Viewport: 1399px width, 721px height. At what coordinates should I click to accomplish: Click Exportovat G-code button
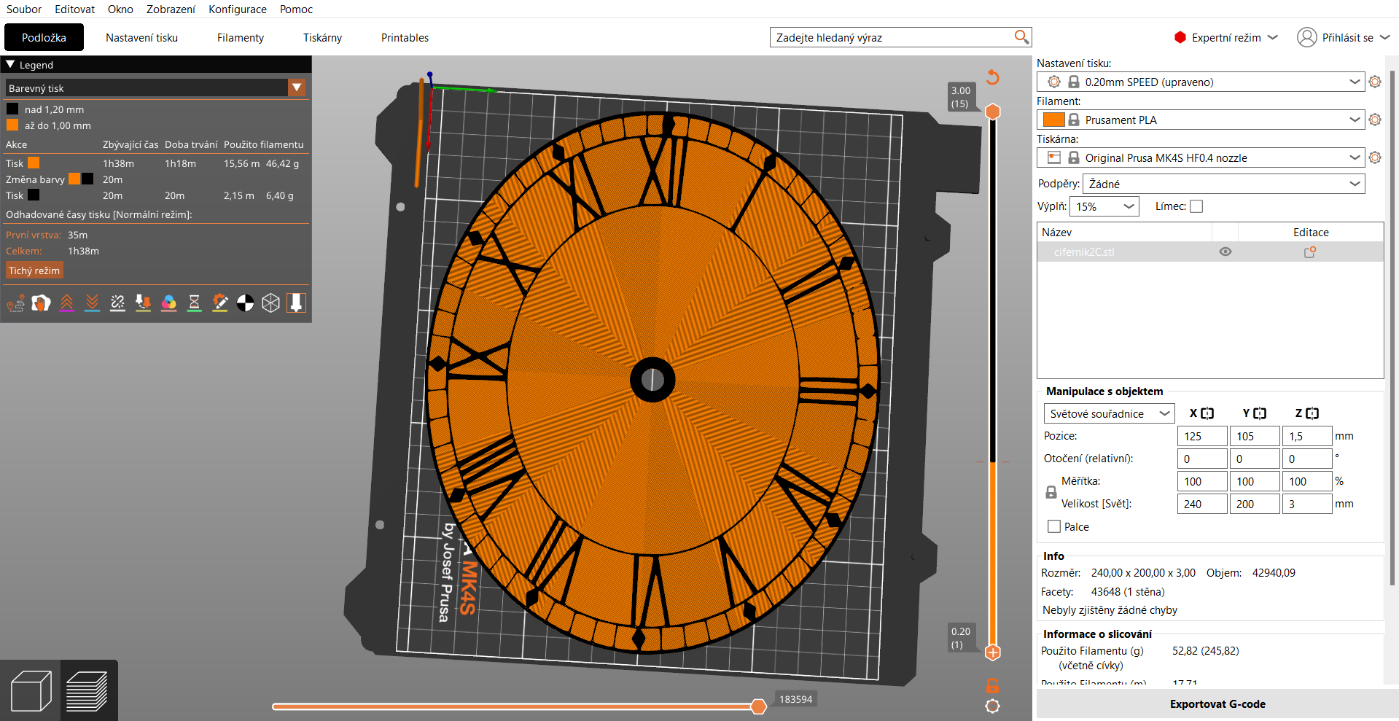[x=1217, y=704]
